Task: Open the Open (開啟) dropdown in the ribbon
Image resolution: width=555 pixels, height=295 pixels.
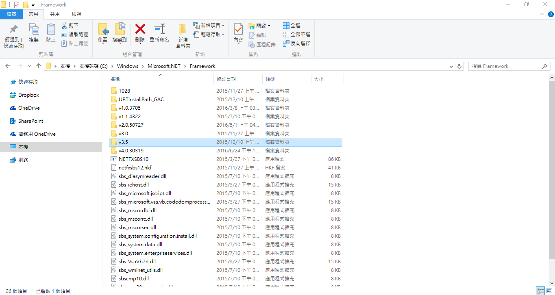Action: (259, 26)
